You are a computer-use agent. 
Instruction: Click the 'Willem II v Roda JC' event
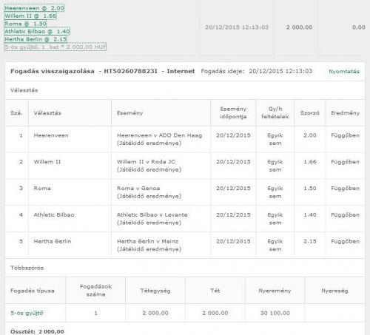[x=146, y=162]
